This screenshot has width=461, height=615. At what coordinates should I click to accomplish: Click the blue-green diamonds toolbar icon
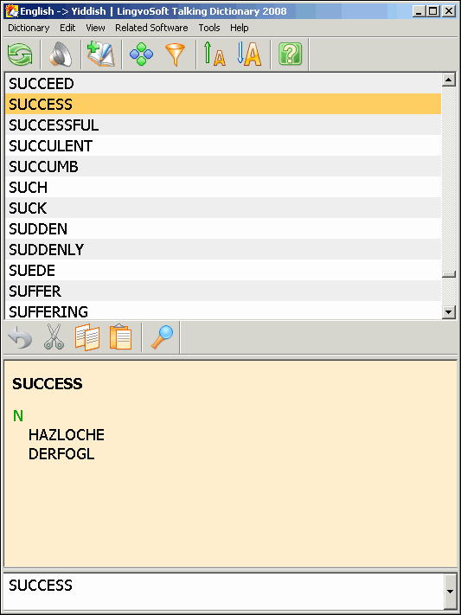(141, 54)
